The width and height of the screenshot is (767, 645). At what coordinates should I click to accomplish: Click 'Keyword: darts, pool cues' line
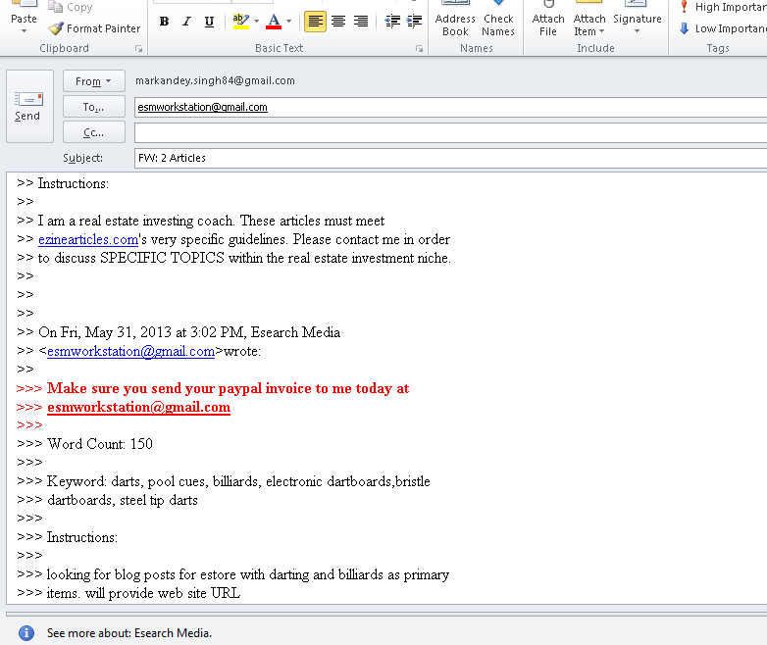coord(238,481)
